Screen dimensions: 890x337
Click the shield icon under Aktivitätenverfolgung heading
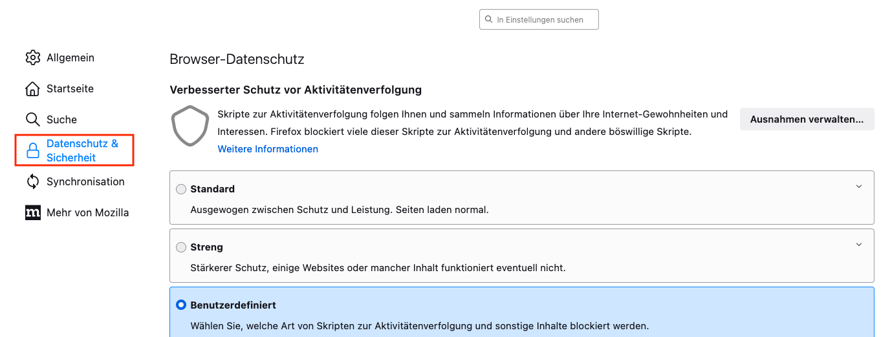tap(190, 127)
